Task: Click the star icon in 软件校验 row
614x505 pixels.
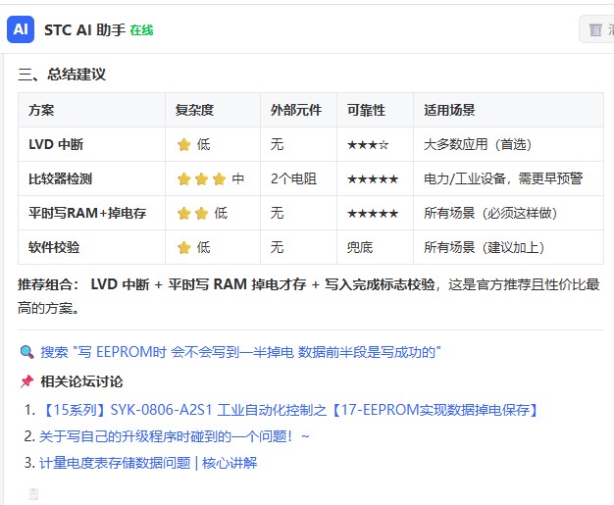Action: (x=183, y=247)
